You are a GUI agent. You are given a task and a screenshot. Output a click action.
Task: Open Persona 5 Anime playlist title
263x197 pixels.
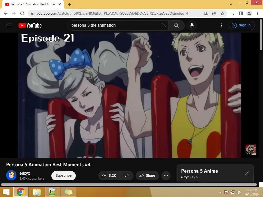click(199, 171)
